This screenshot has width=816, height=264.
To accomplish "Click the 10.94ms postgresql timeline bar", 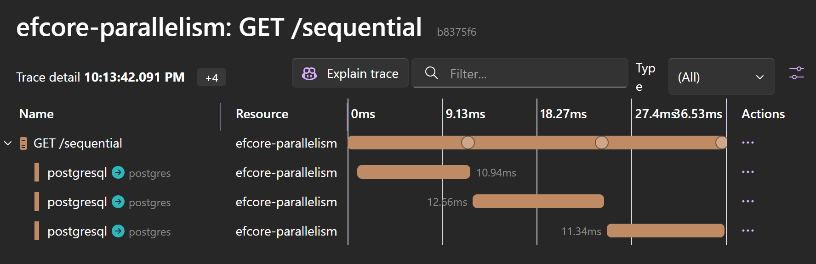I will coord(414,172).
